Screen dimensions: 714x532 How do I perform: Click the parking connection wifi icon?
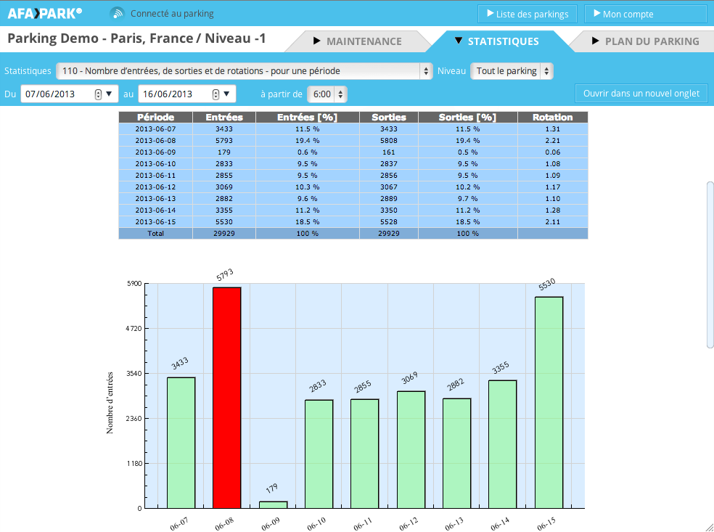[117, 13]
